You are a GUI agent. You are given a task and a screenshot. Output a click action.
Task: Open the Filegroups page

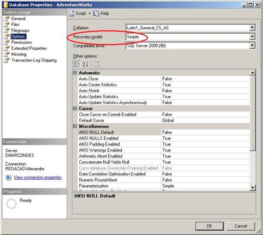(20, 30)
